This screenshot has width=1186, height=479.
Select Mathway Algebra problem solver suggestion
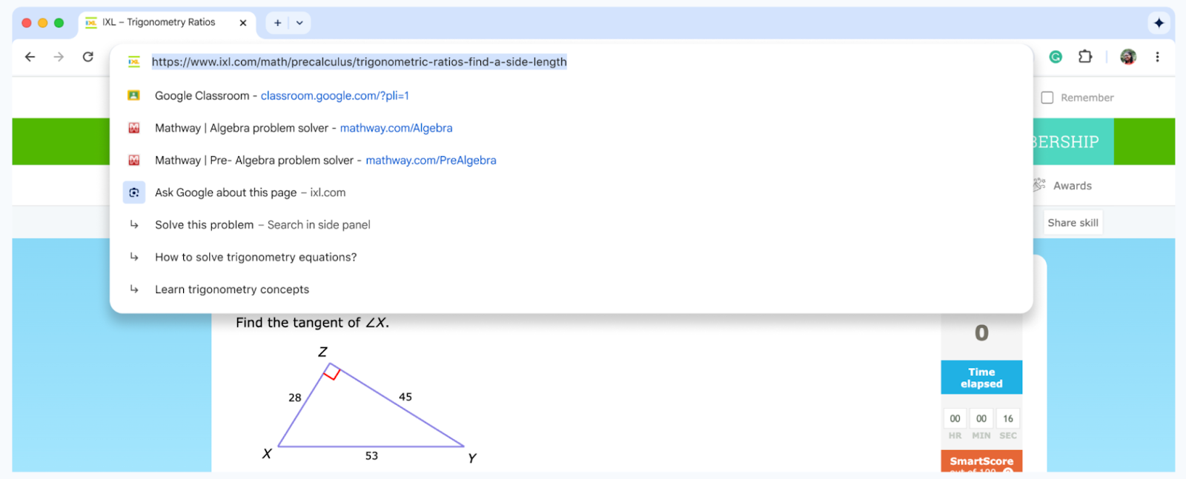572,128
